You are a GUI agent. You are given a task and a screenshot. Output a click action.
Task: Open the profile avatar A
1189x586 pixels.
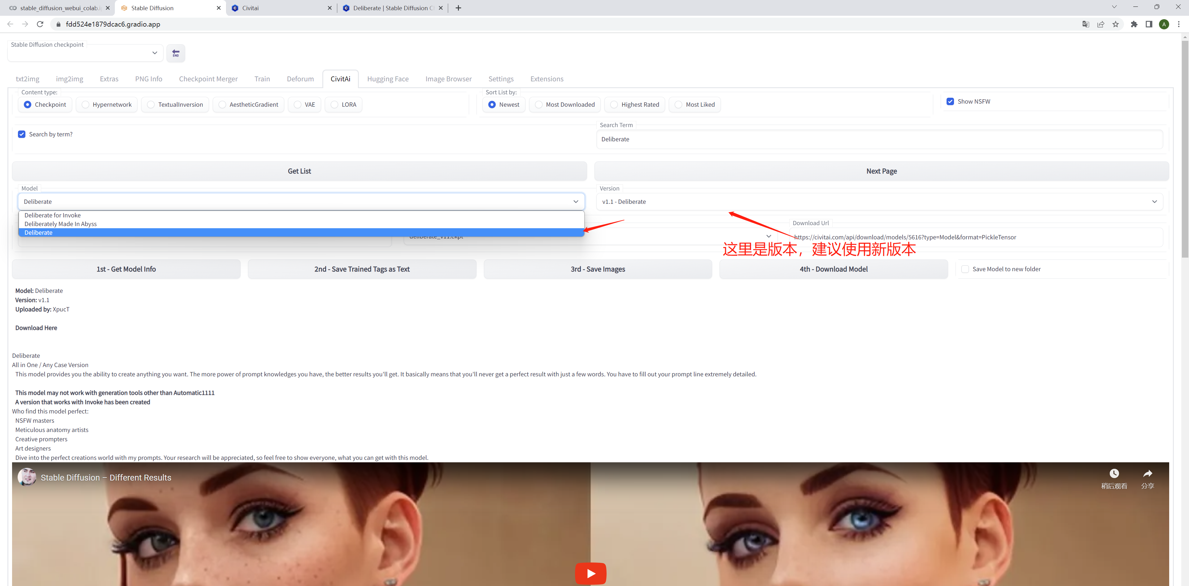click(x=1164, y=24)
